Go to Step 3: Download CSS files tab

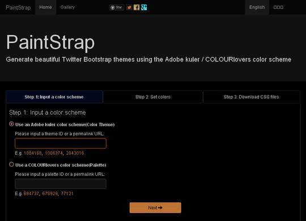252,97
